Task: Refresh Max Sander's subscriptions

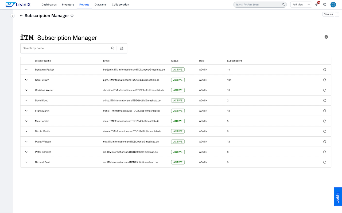Action: click(x=325, y=121)
